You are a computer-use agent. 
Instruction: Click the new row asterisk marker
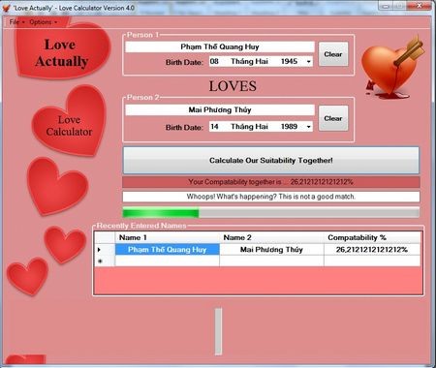pos(100,261)
